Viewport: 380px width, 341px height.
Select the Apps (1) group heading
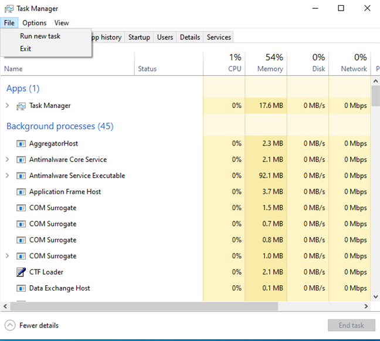(23, 89)
